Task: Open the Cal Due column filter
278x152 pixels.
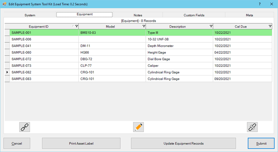Action: [270, 27]
